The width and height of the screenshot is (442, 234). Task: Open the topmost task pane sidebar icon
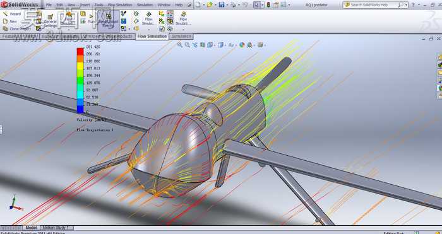[x=439, y=57]
